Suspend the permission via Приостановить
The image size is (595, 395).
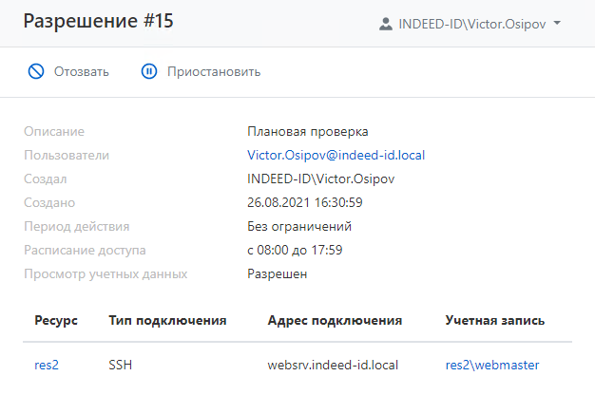click(213, 71)
